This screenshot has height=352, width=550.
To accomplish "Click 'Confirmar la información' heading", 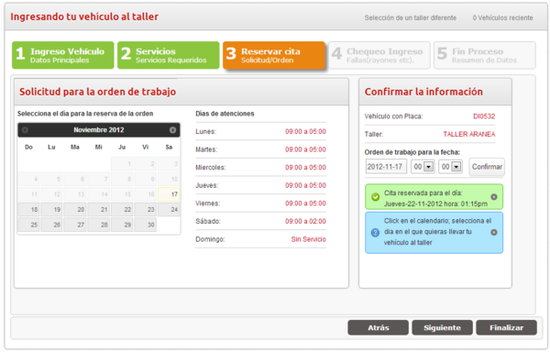I will 423,92.
